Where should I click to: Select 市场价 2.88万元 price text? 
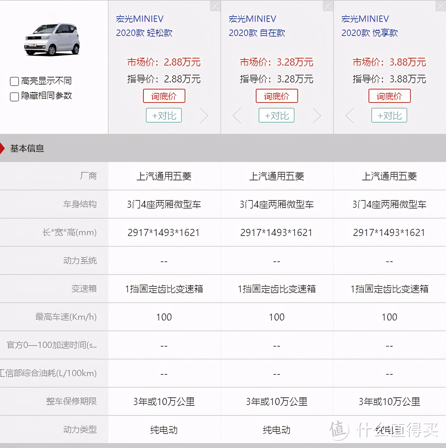point(164,62)
